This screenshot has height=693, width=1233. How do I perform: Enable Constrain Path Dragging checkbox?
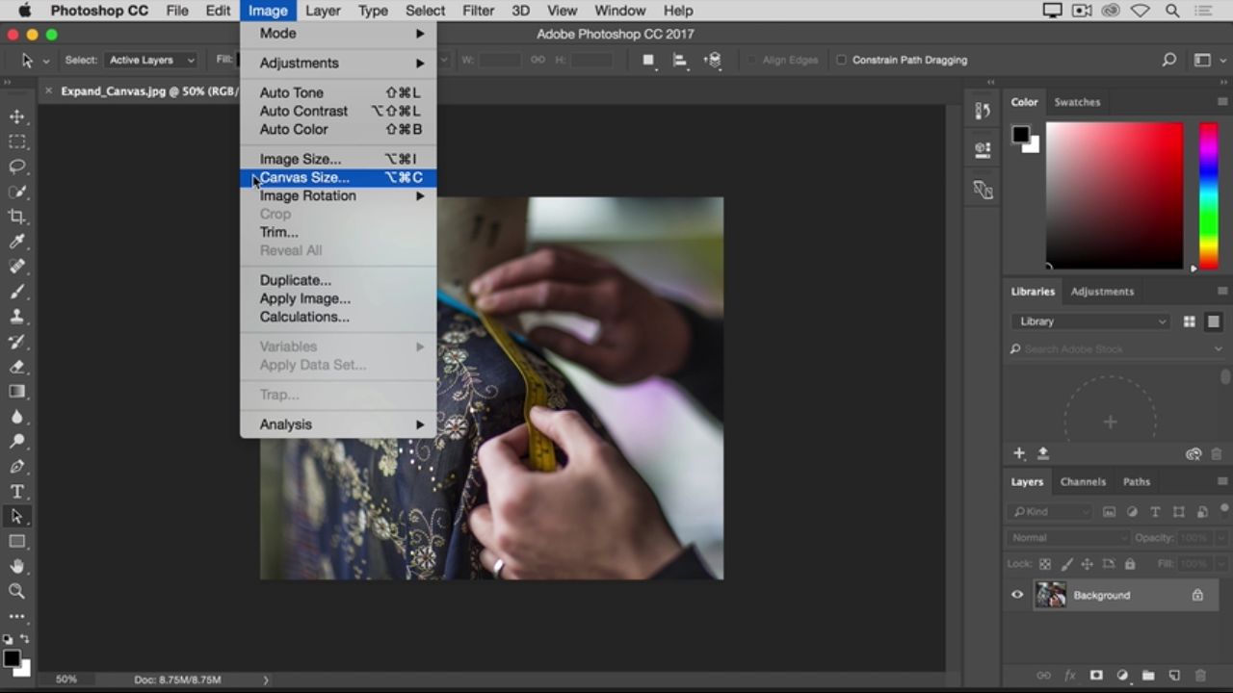pyautogui.click(x=841, y=60)
